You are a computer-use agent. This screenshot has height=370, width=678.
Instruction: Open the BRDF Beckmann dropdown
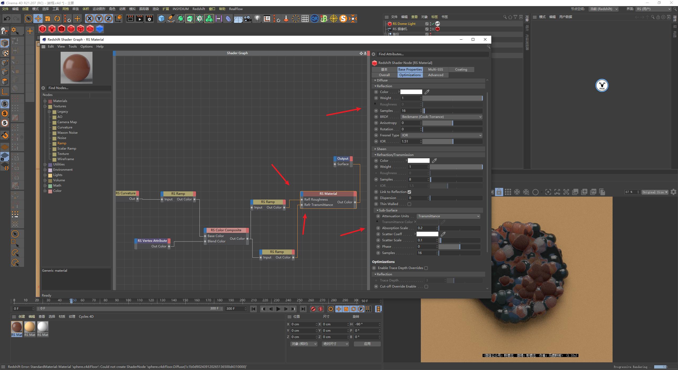[441, 117]
